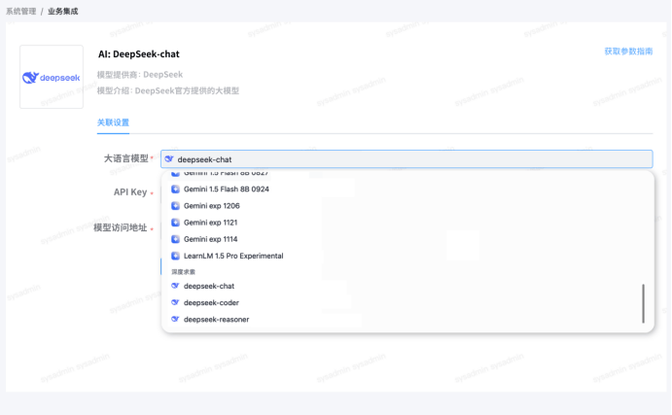Click the API Key field label
The image size is (672, 415).
point(130,192)
